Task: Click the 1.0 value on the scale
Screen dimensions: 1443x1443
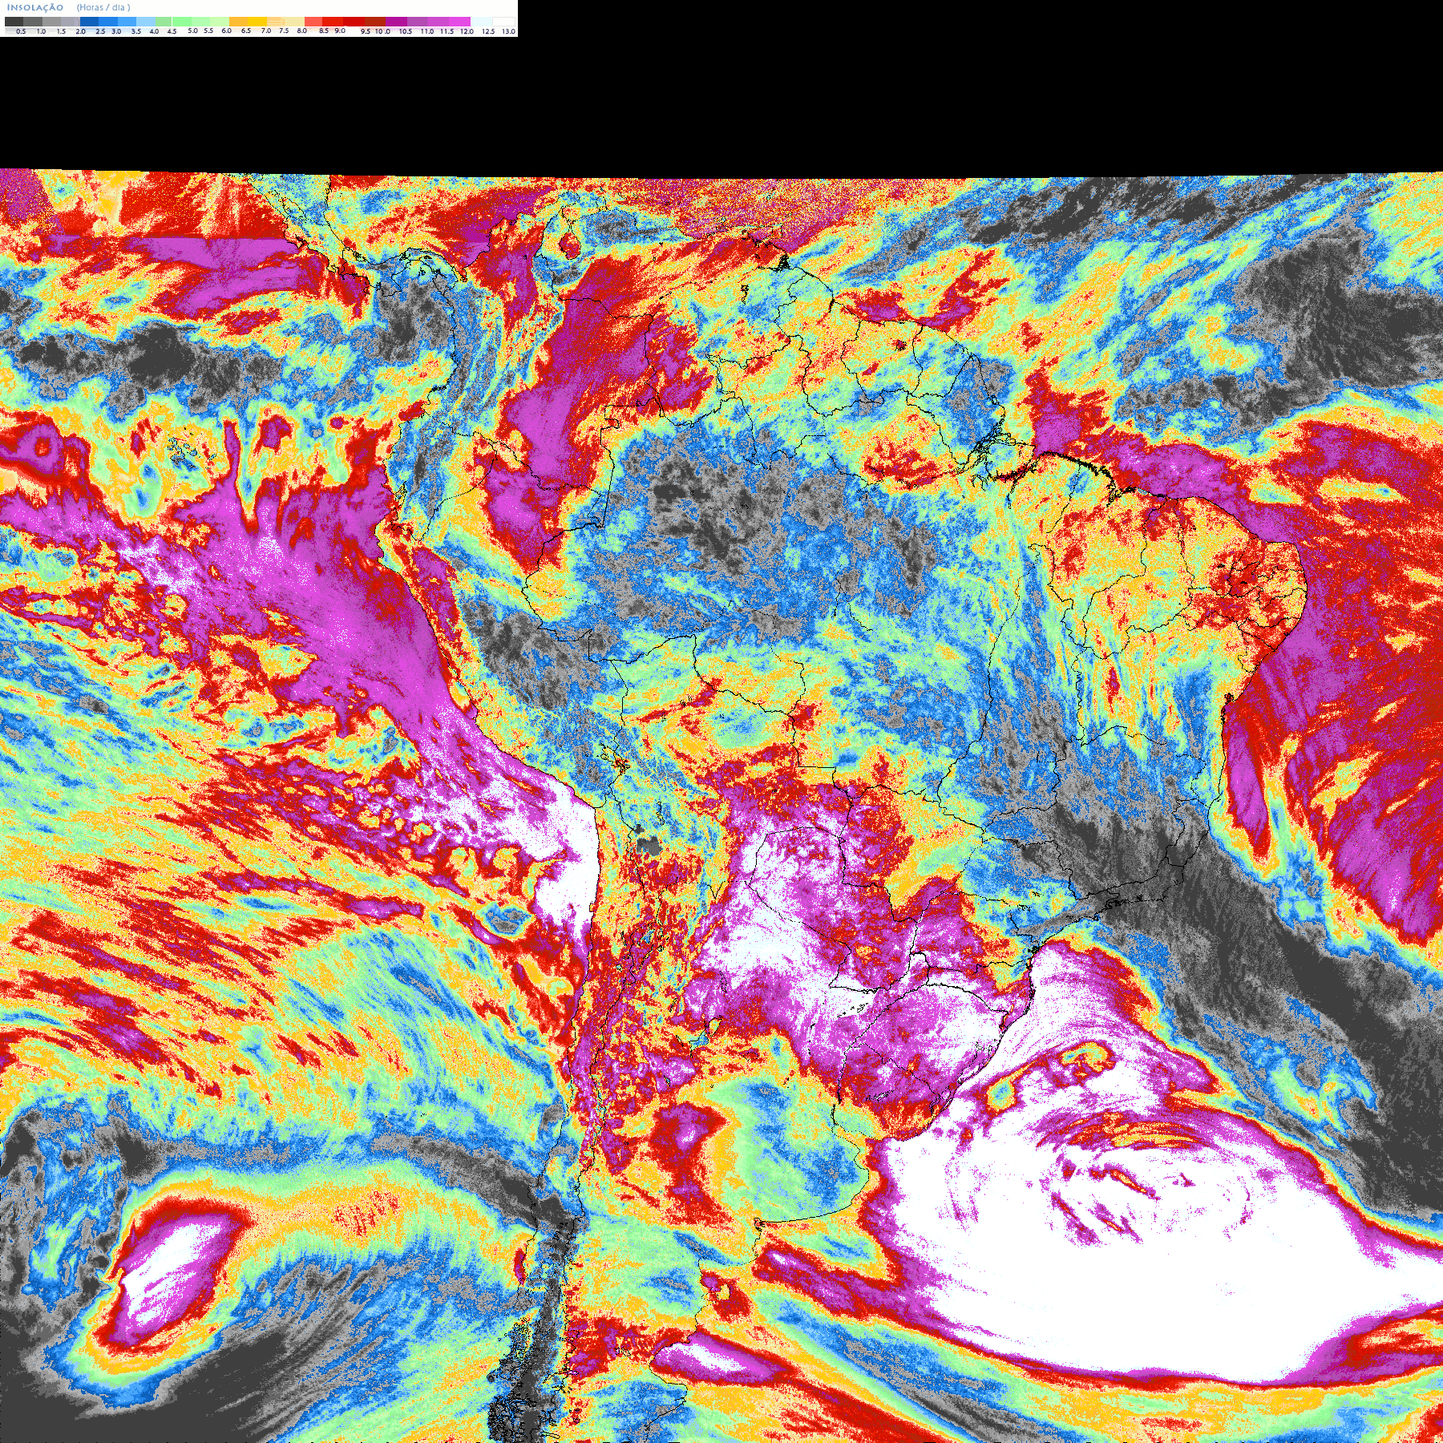Action: [41, 31]
